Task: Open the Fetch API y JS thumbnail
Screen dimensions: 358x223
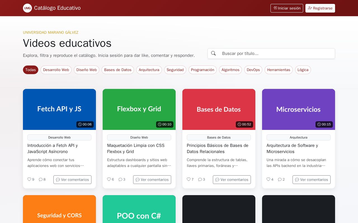Action: click(x=59, y=109)
